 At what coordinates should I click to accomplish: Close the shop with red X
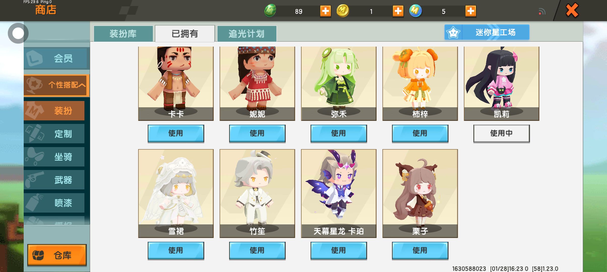pos(572,10)
